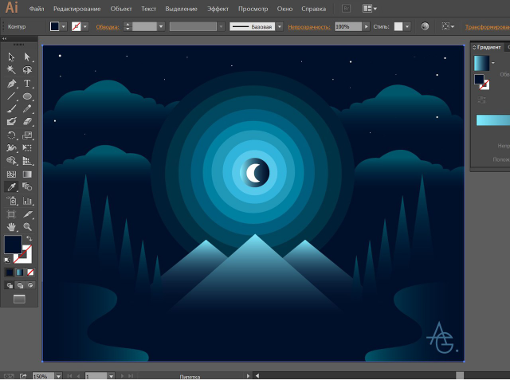Open the arrange documents dropdown
This screenshot has width=510, height=380.
point(370,9)
